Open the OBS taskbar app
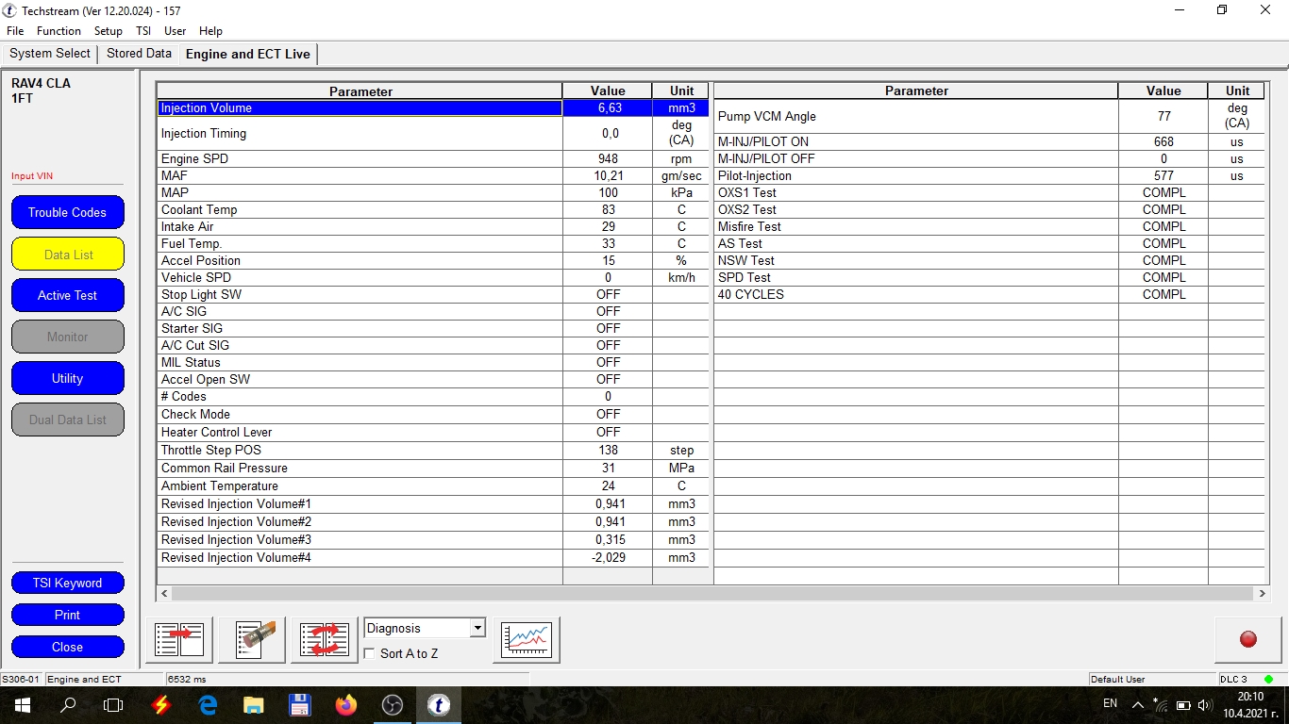 point(393,705)
